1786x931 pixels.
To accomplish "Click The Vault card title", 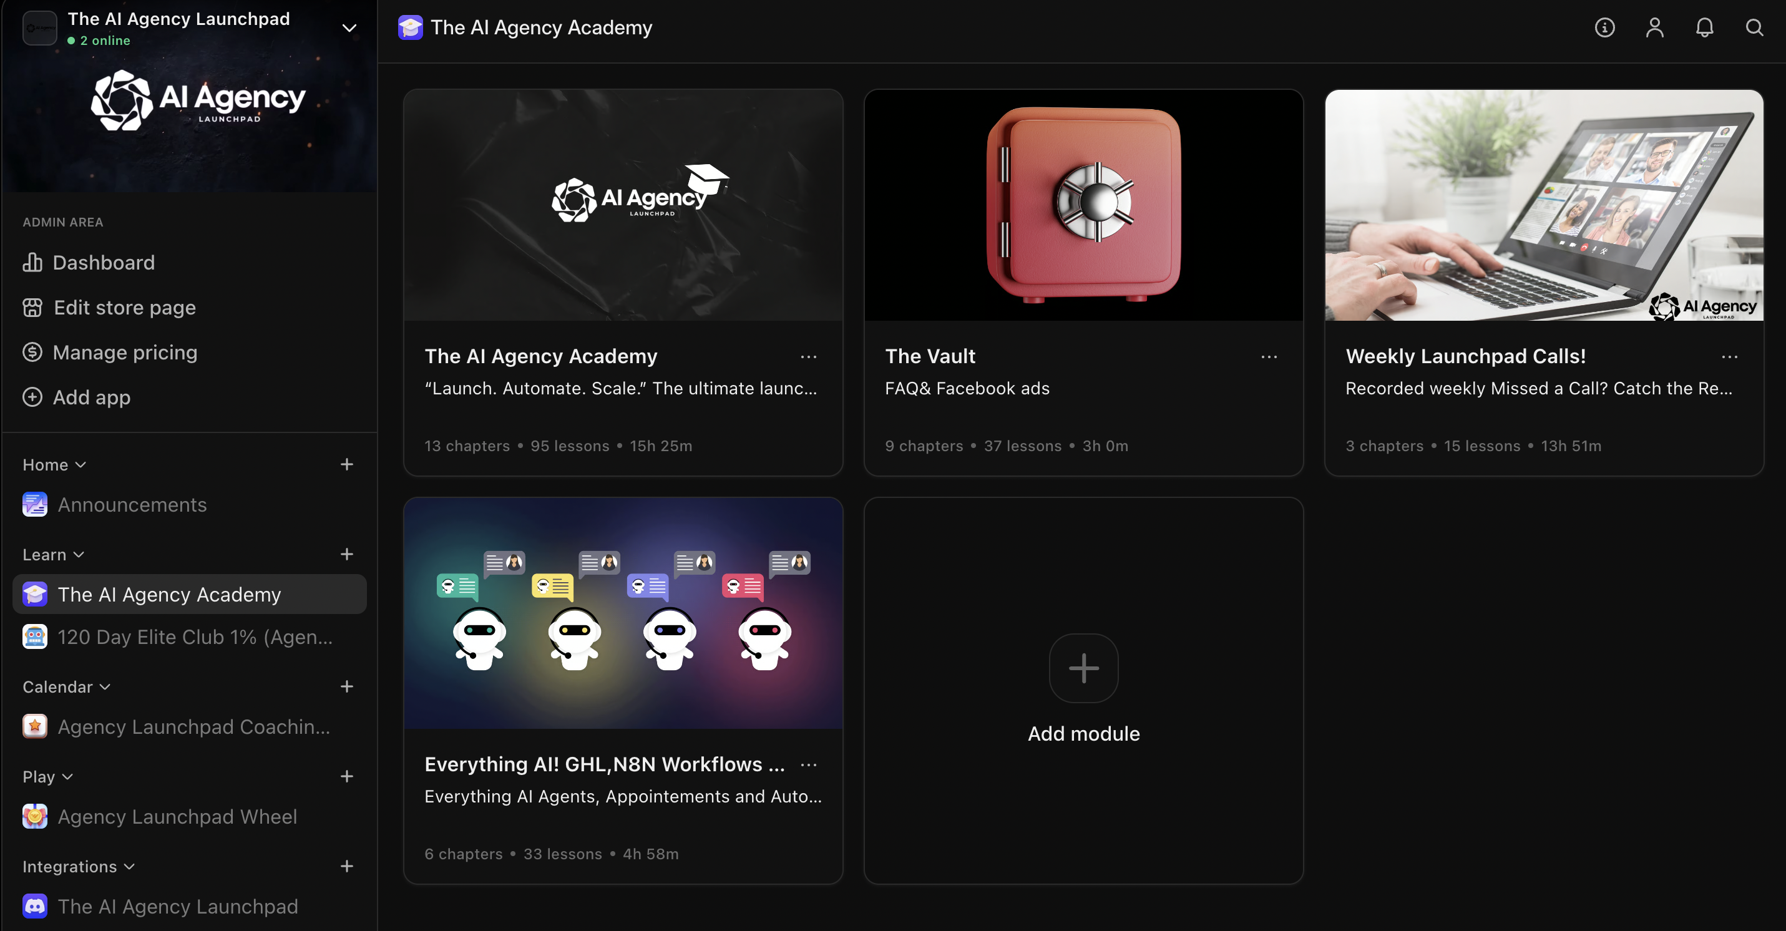I will (930, 356).
